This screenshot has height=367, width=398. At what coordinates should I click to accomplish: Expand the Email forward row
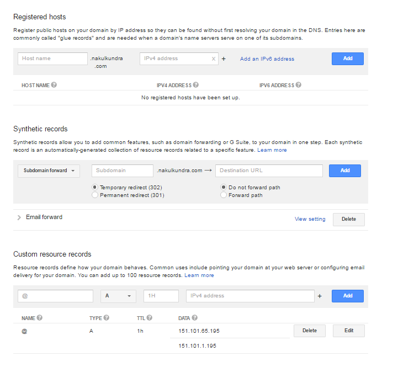coord(19,217)
